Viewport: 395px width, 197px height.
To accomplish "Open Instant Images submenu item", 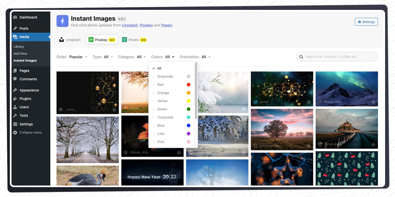I will [25, 60].
